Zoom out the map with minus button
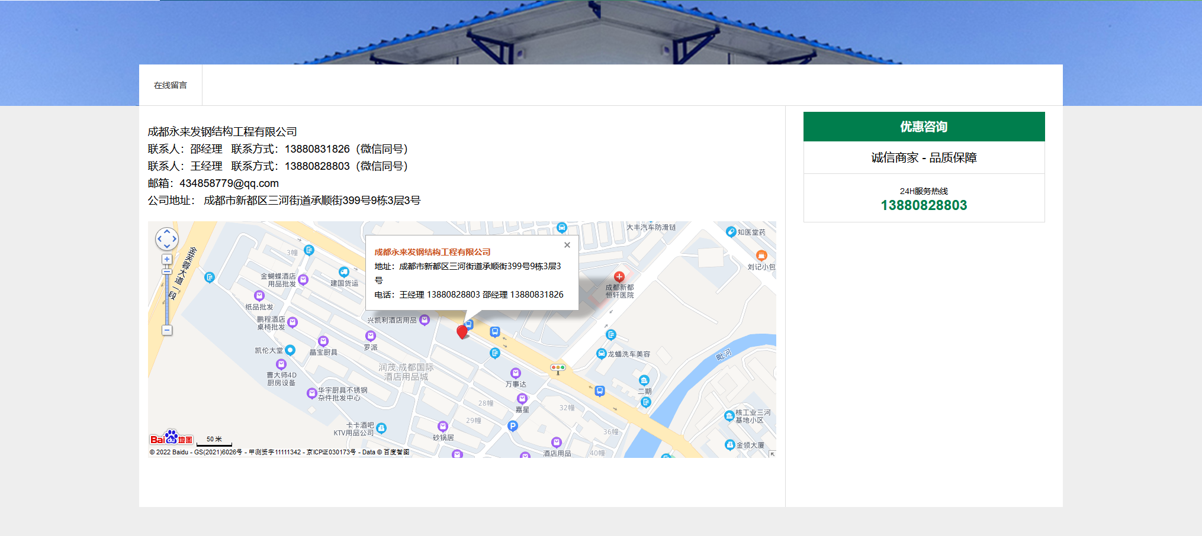The width and height of the screenshot is (1202, 536). [167, 330]
